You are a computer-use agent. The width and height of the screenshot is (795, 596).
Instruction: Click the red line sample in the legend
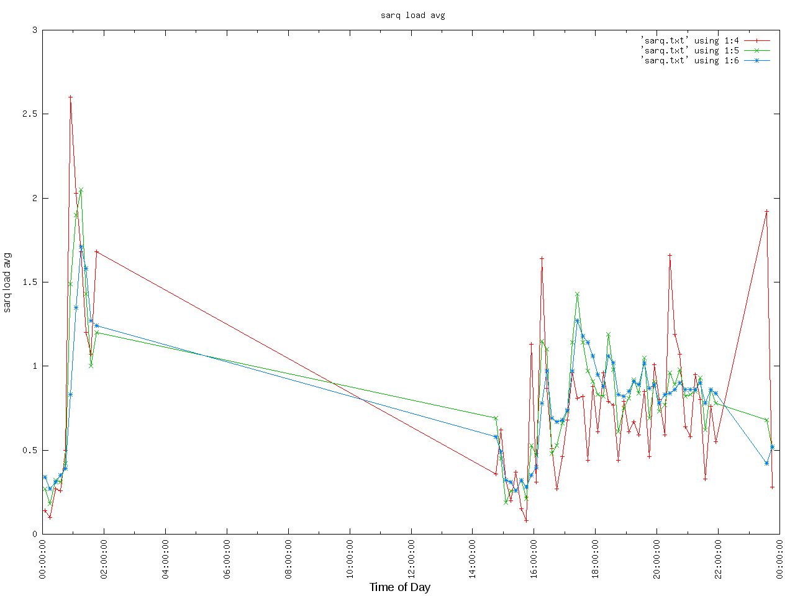tap(756, 40)
